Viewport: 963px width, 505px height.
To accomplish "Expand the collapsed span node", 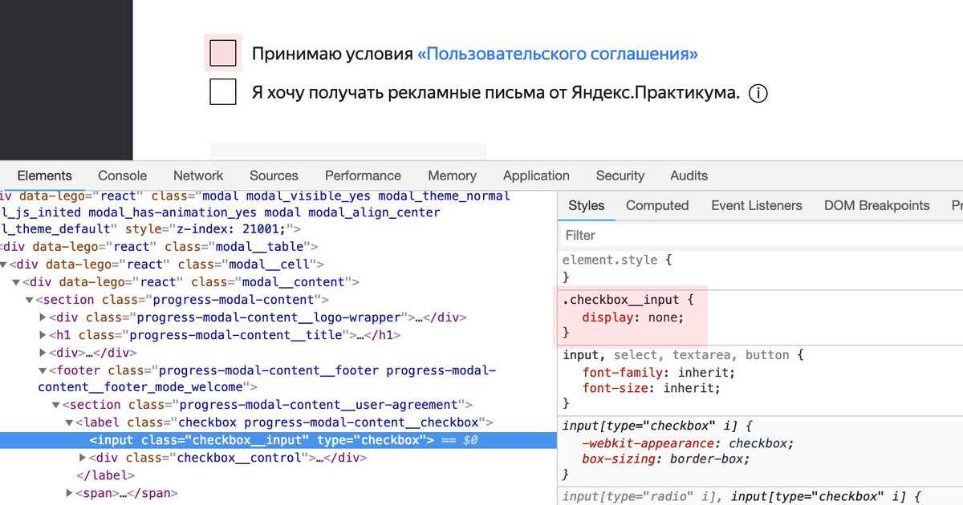I will (x=69, y=493).
